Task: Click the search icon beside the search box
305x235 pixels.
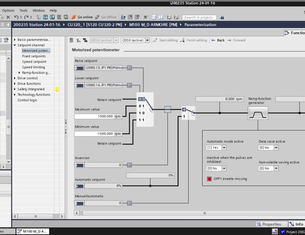Action: pyautogui.click(x=222, y=17)
